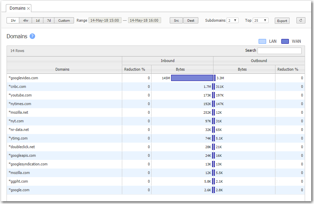Open the Subdomains dropdown
This screenshot has height=204, width=314.
(x=232, y=20)
